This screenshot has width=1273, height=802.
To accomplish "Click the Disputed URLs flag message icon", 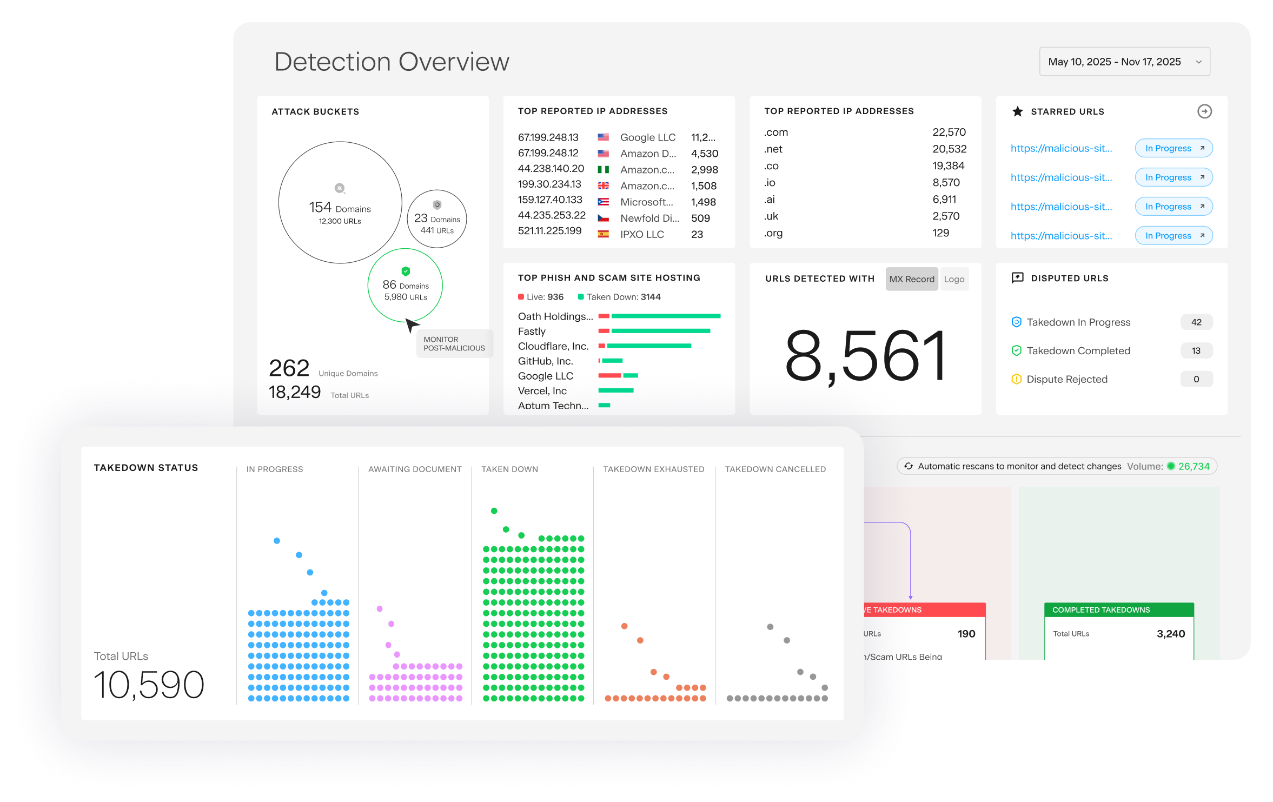I will (x=1017, y=278).
